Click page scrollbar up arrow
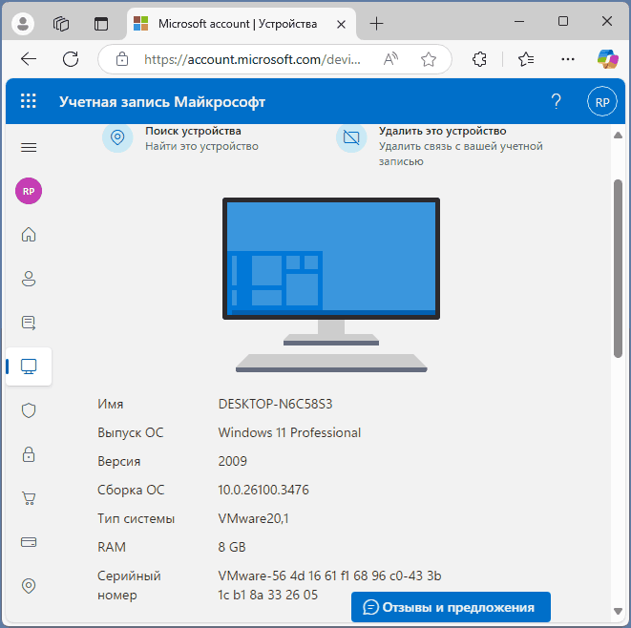 [x=619, y=136]
